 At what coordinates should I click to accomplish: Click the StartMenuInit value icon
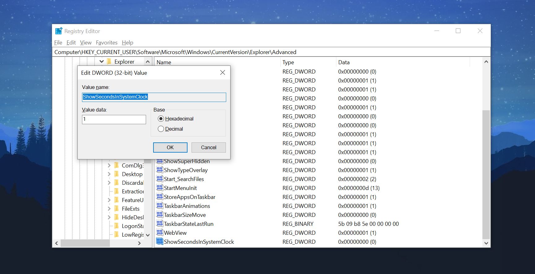tap(160, 188)
